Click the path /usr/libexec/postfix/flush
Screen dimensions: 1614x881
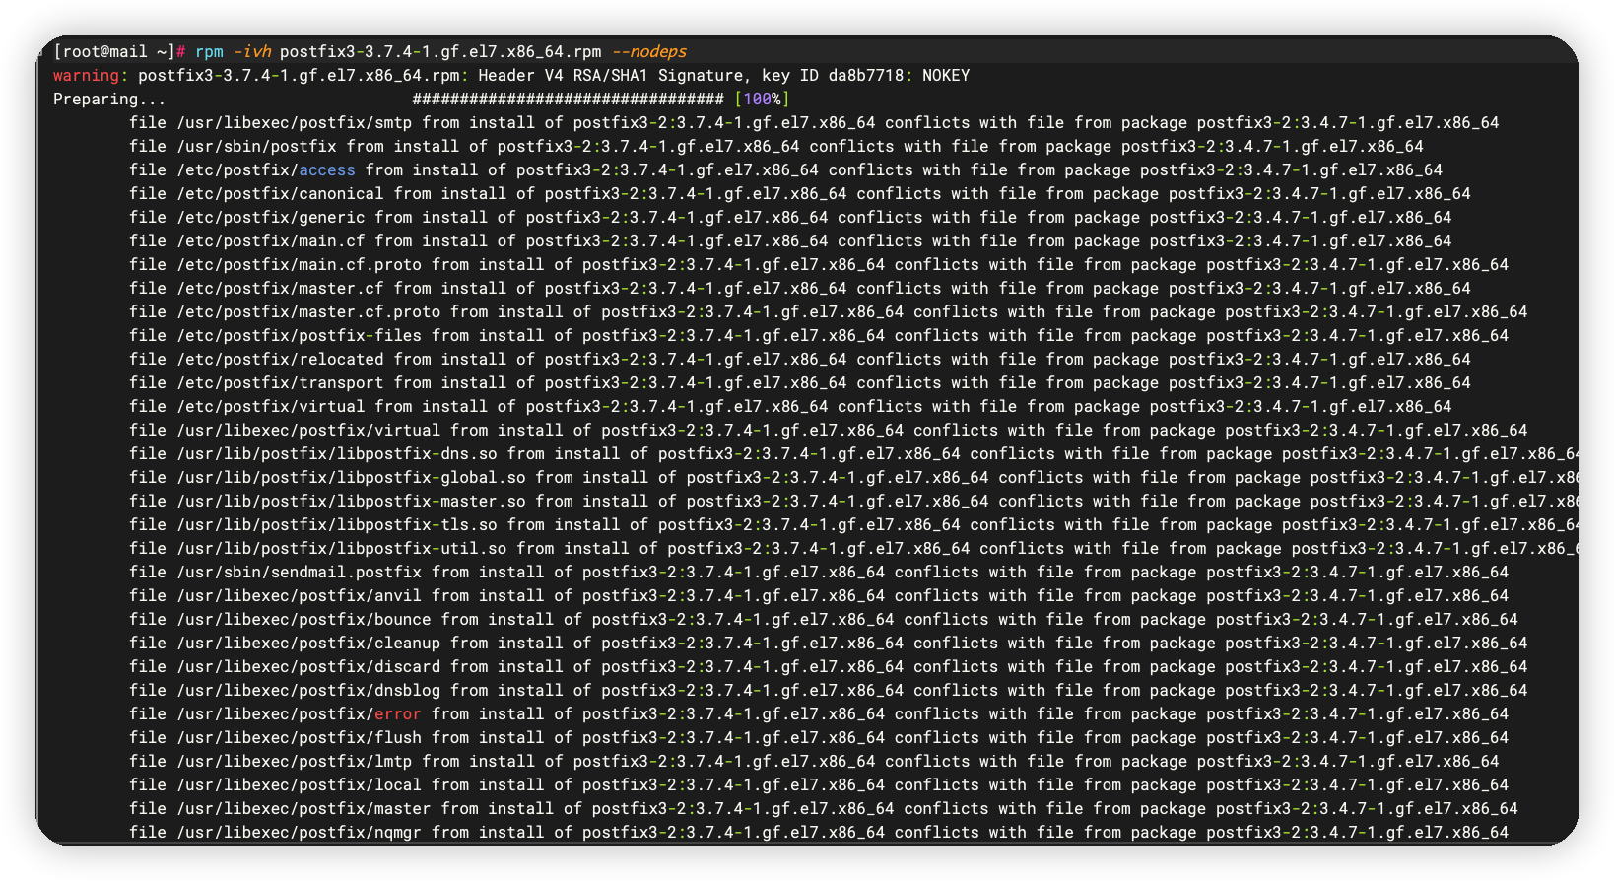coord(300,737)
